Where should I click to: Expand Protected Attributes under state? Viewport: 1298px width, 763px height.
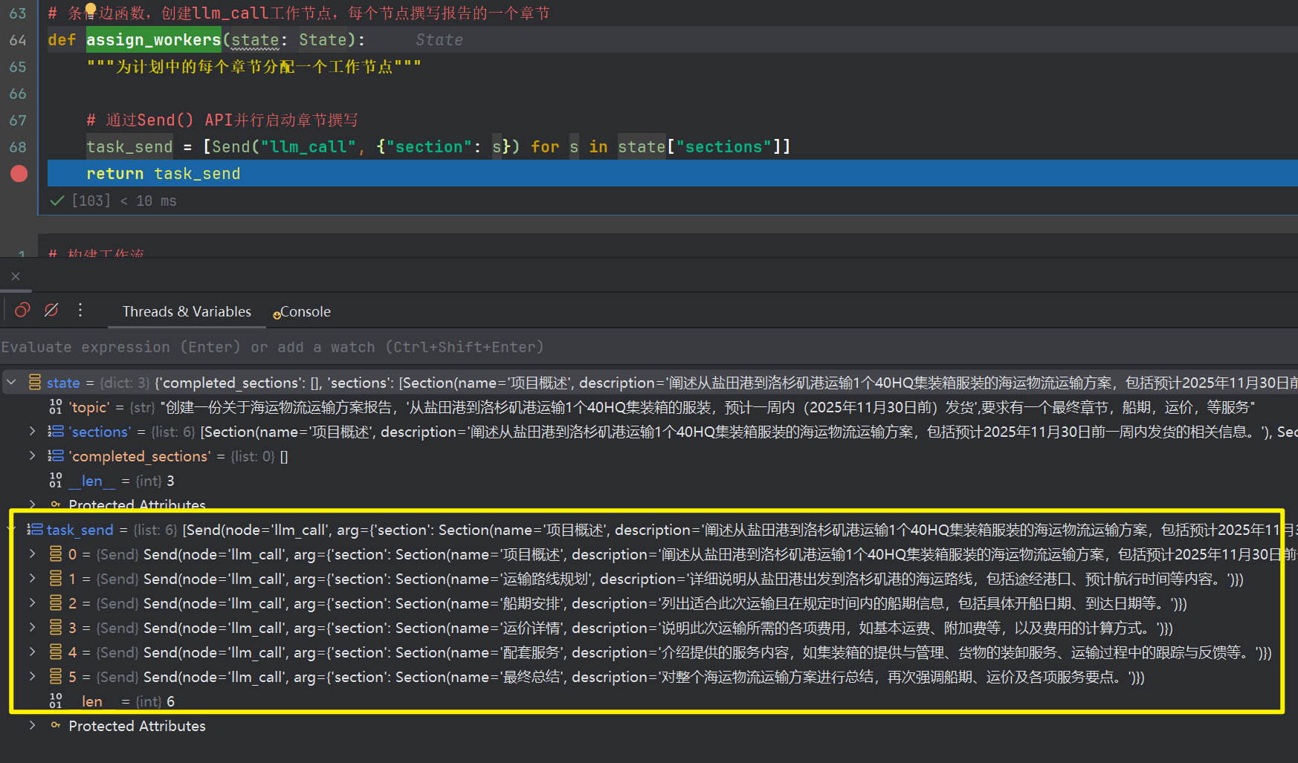click(32, 504)
